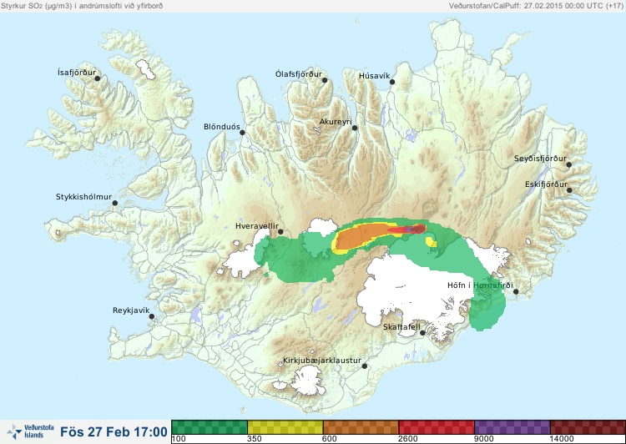Click the red 2600 legend swatch
Screen dimensions: 626x444
pyautogui.click(x=437, y=427)
